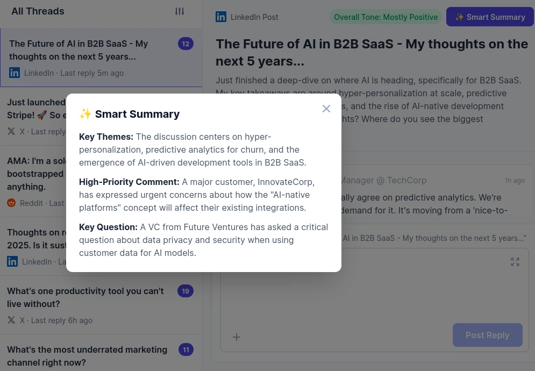Click the LinkedIn icon on the remote-first thread

[12, 261]
